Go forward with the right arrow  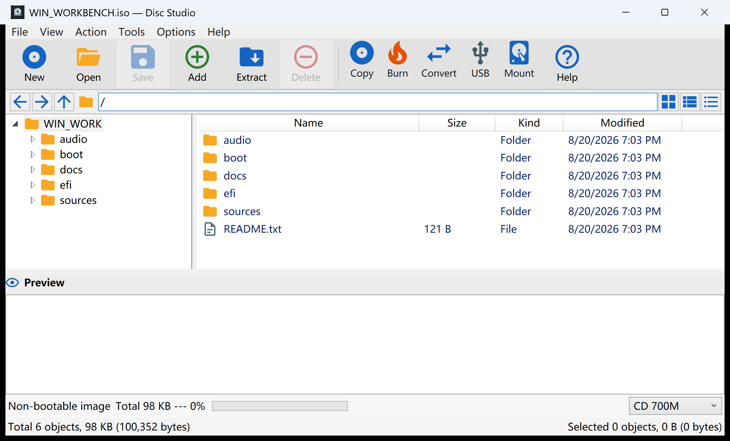pos(42,102)
